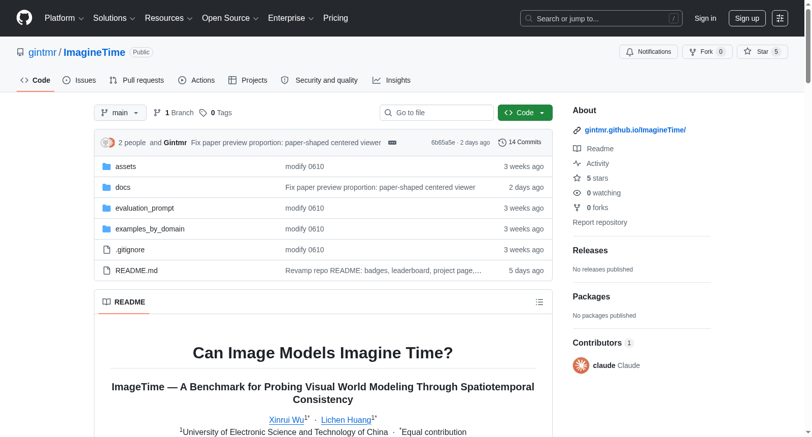
Task: Click the .gitignore file icon
Action: click(107, 250)
